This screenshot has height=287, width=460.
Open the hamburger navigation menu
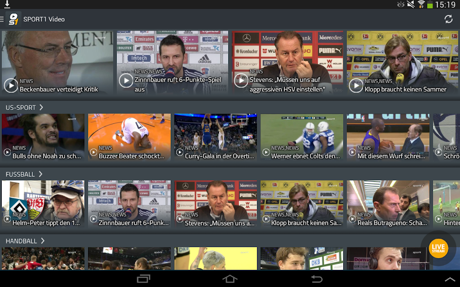[x=2, y=19]
